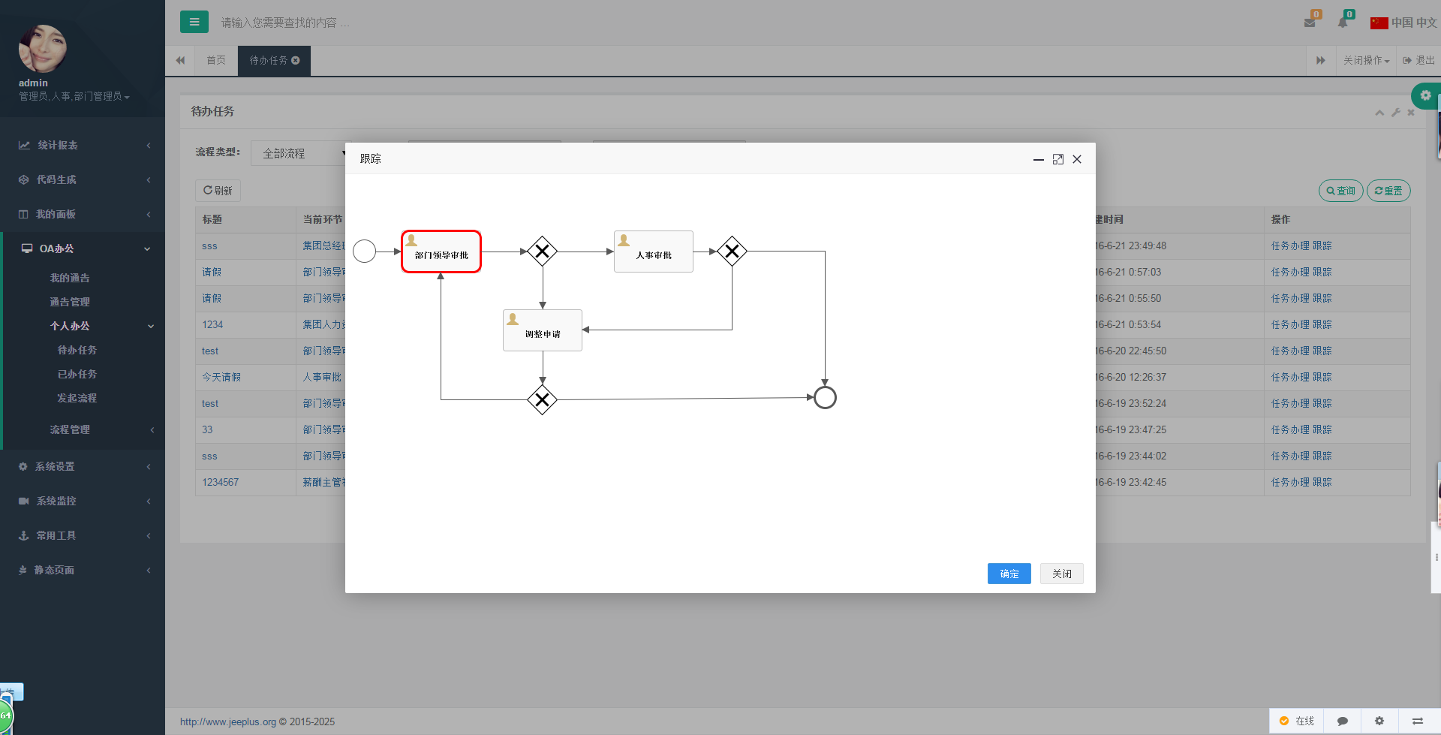
Task: Open 待办任务 in the sidebar submenu
Action: [77, 350]
